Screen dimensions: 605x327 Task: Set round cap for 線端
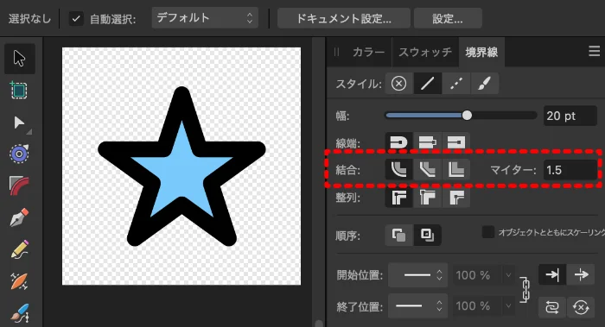398,142
